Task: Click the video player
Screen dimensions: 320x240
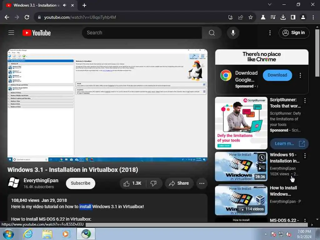Action: (x=107, y=105)
